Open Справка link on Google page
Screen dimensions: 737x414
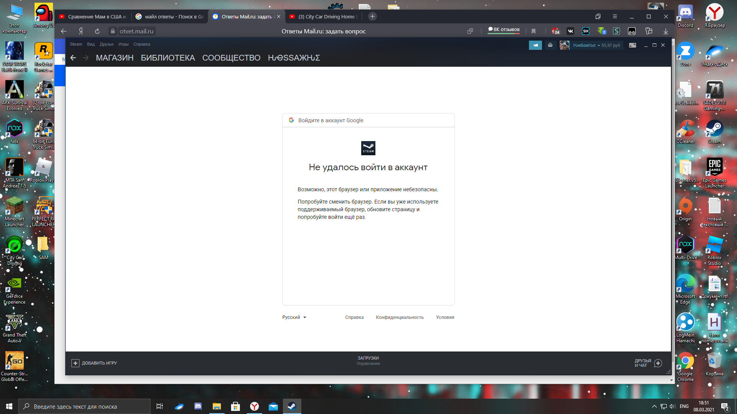point(354,317)
